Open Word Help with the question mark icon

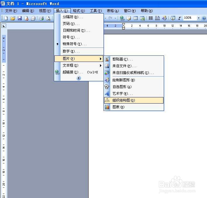click(204, 18)
